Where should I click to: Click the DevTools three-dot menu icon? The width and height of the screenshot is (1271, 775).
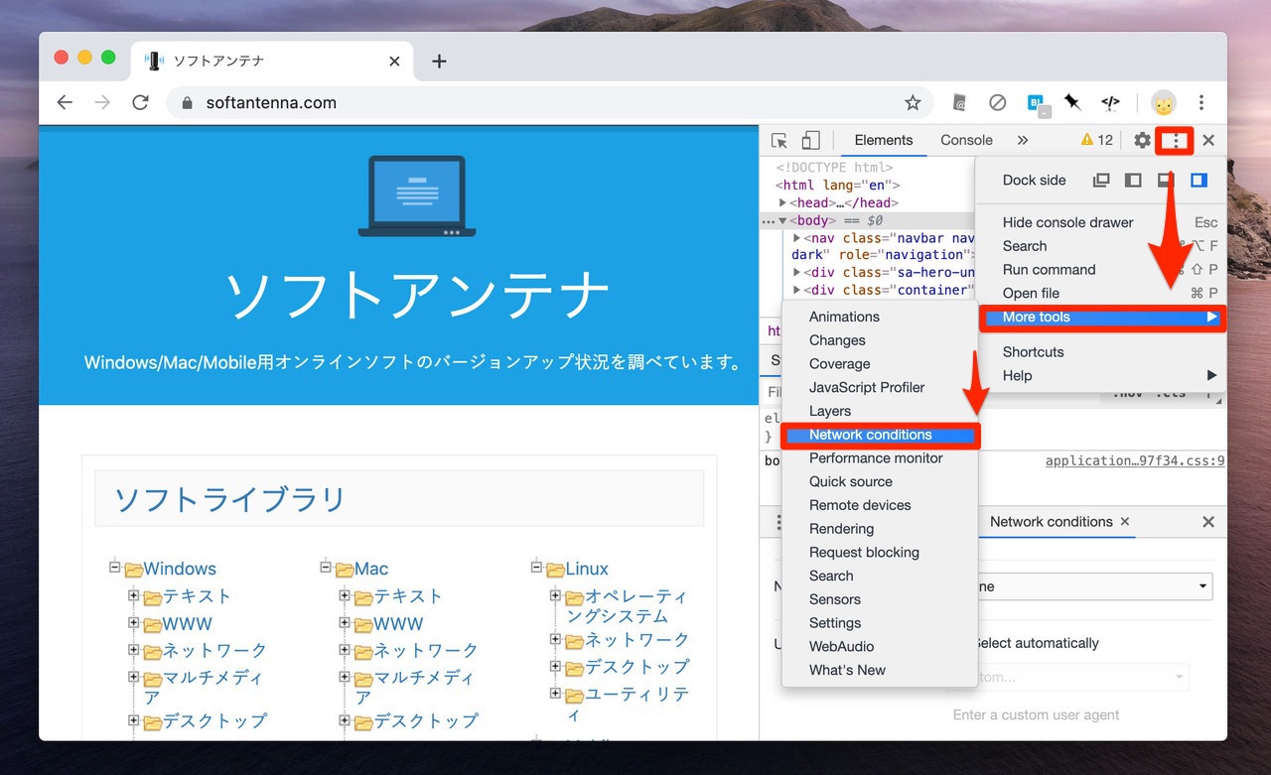pyautogui.click(x=1176, y=141)
